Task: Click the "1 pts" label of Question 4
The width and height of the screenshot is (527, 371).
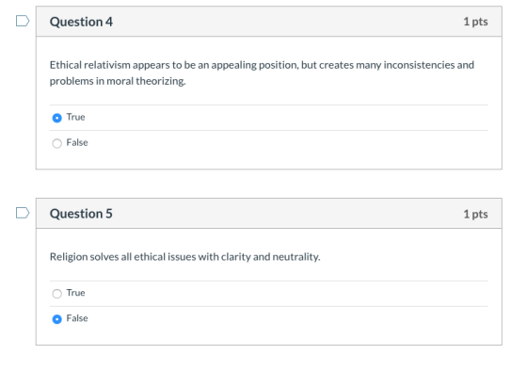Action: point(475,22)
